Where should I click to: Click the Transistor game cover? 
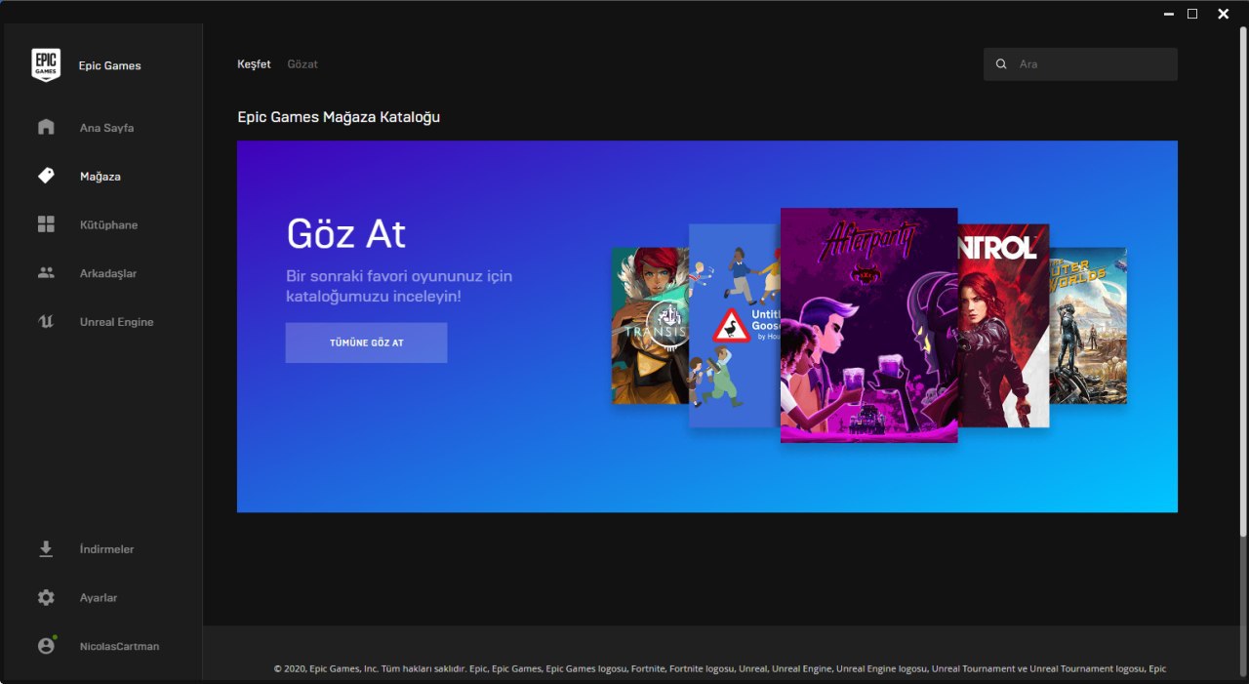pos(650,325)
